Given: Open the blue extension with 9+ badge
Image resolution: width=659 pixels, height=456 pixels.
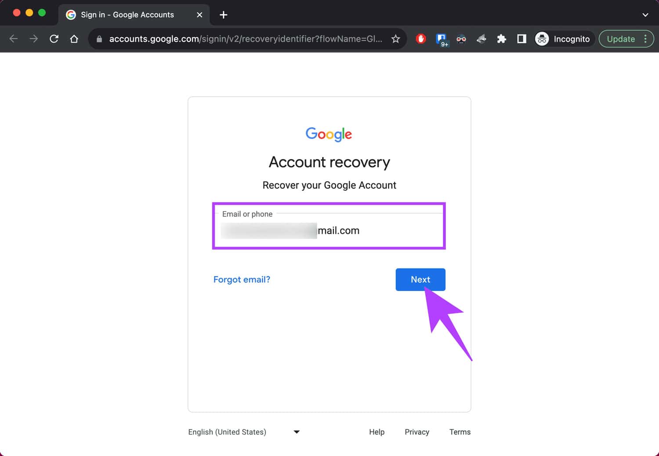Looking at the screenshot, I should click(x=442, y=39).
